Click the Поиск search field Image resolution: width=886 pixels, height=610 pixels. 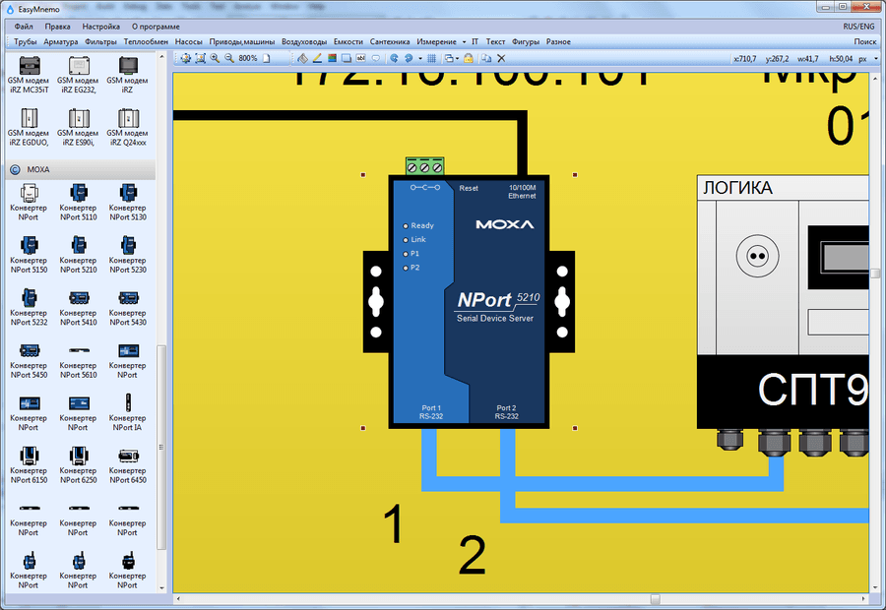864,41
